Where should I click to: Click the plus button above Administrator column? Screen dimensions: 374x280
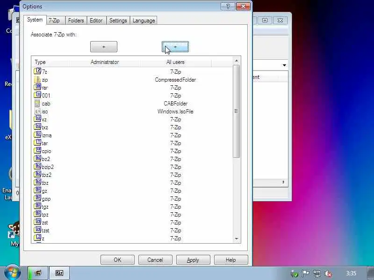tap(104, 47)
